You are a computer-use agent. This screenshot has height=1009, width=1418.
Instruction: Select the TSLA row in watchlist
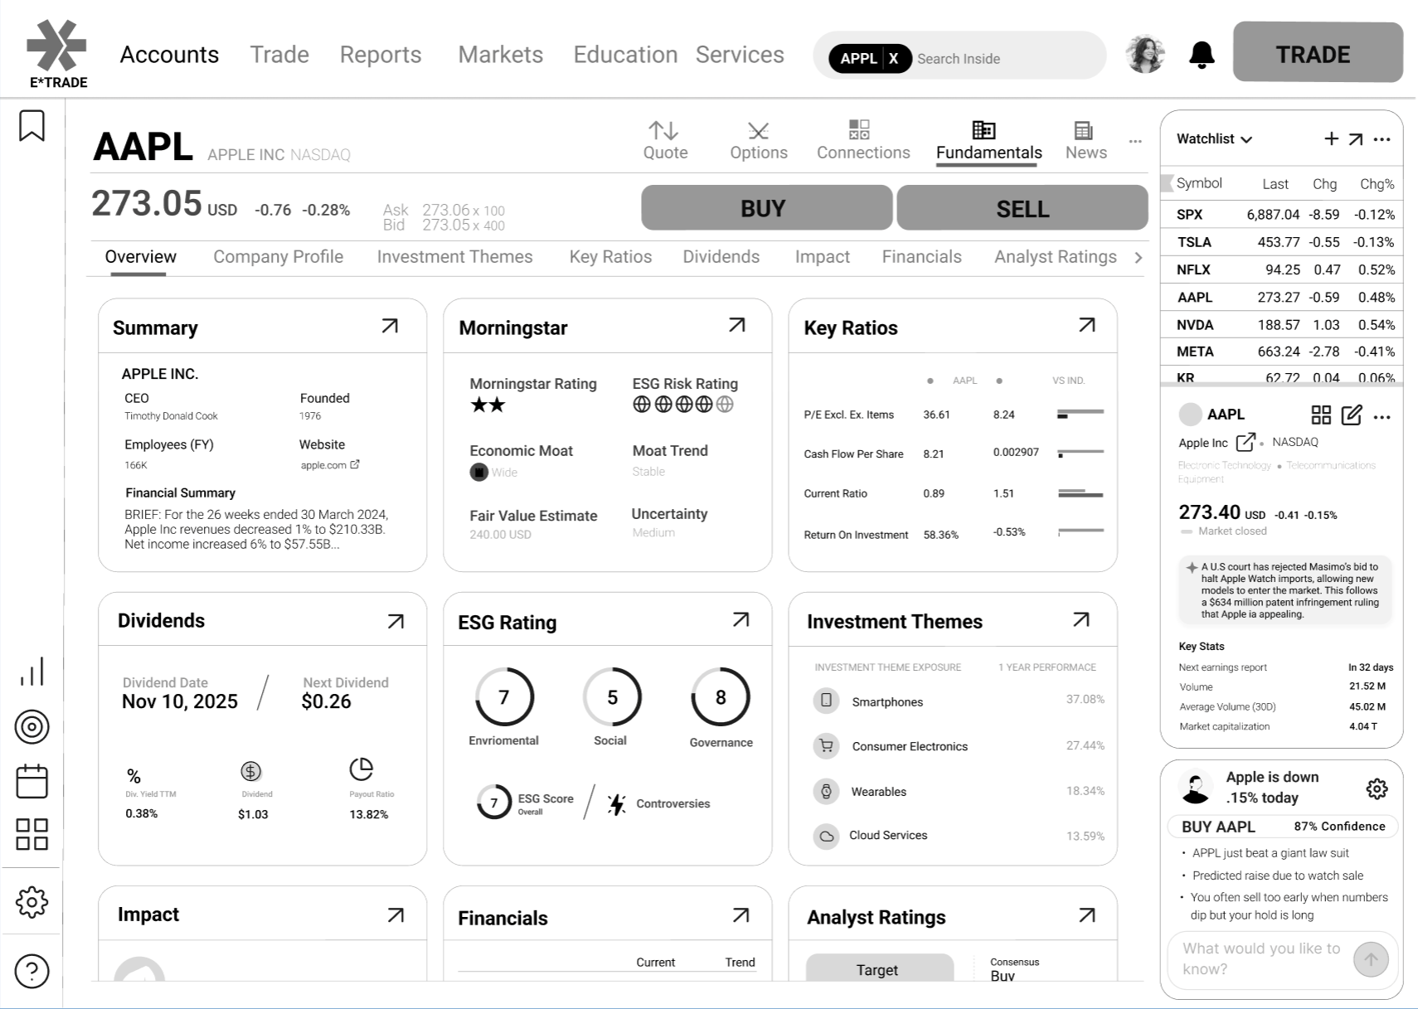click(1282, 242)
